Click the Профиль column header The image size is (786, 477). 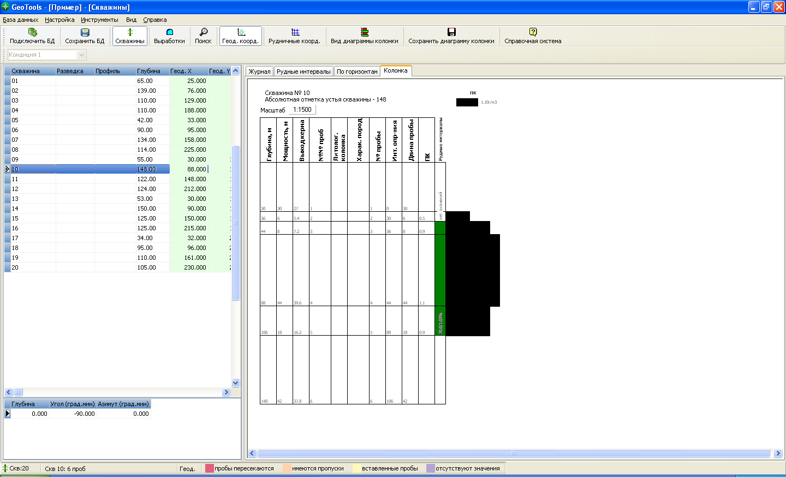[x=115, y=71]
